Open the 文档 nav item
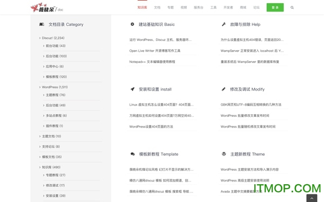324x202 pixels. point(157,8)
